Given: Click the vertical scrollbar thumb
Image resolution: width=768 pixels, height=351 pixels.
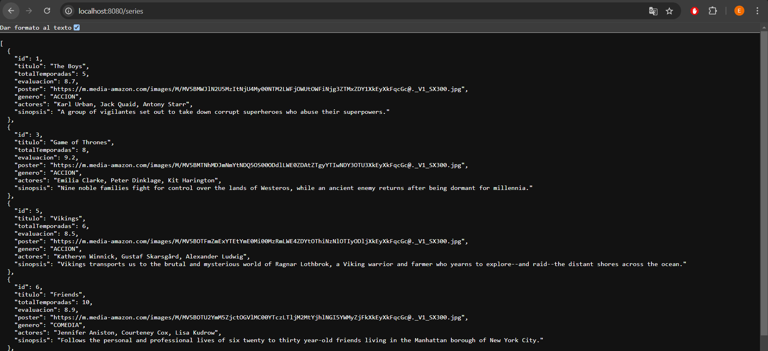Looking at the screenshot, I should (764, 183).
